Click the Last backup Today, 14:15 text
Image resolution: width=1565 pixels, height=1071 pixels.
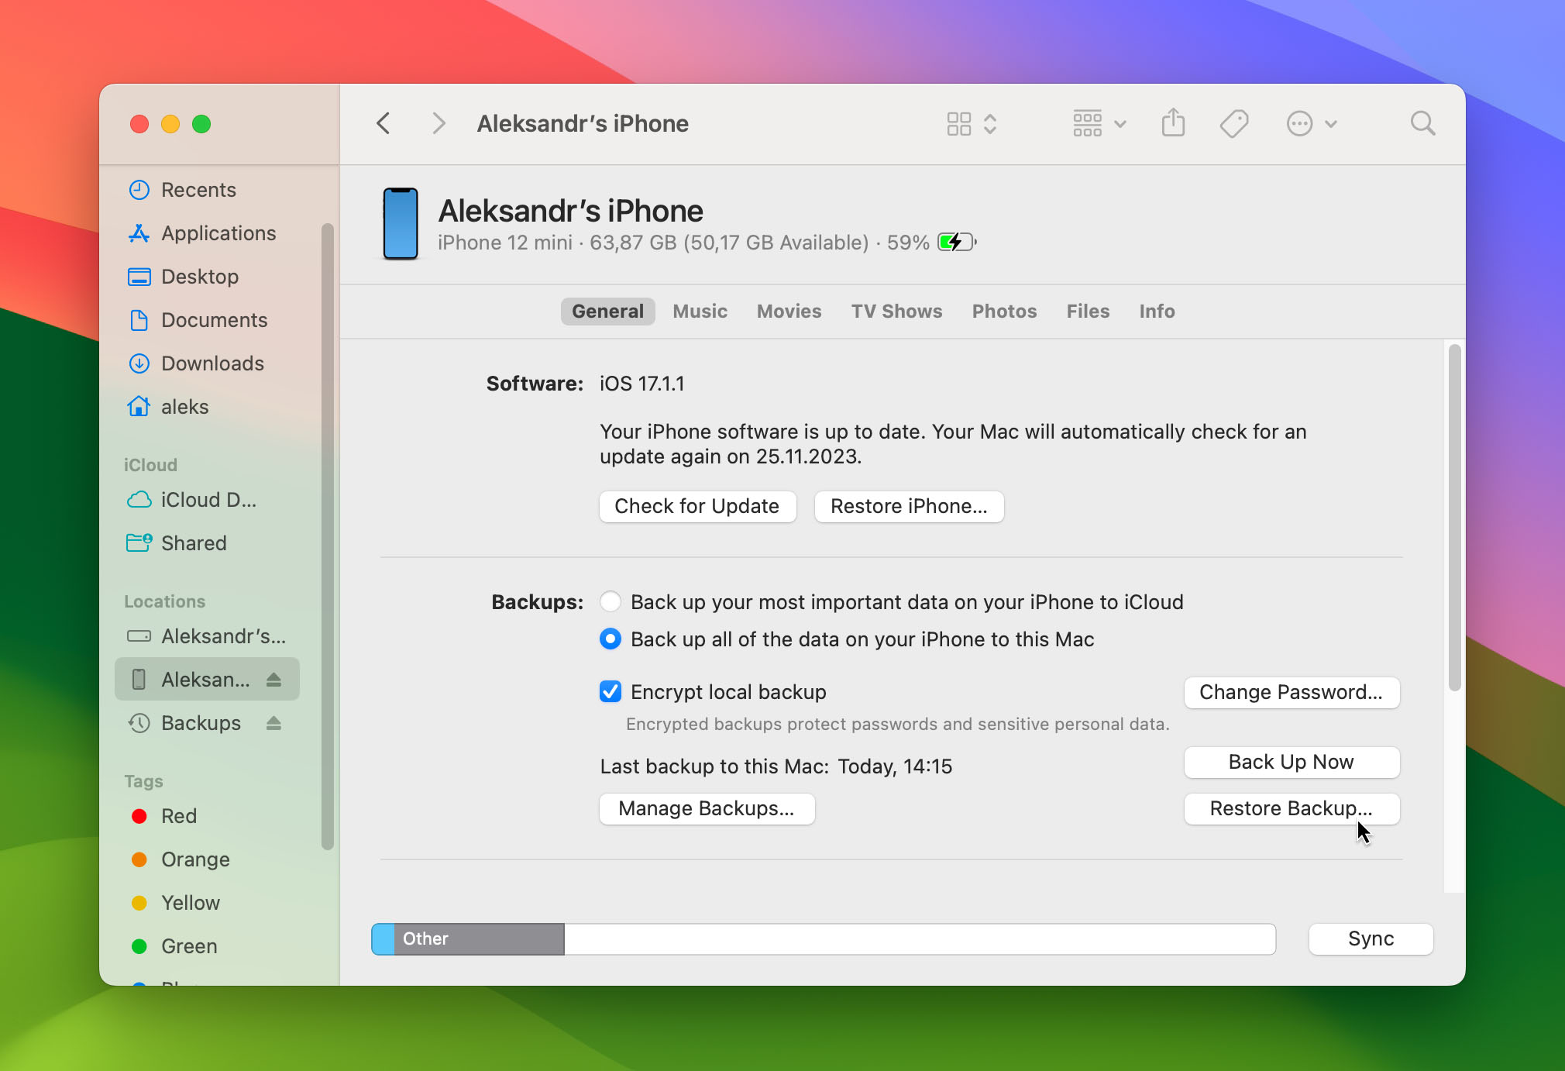pos(776,766)
